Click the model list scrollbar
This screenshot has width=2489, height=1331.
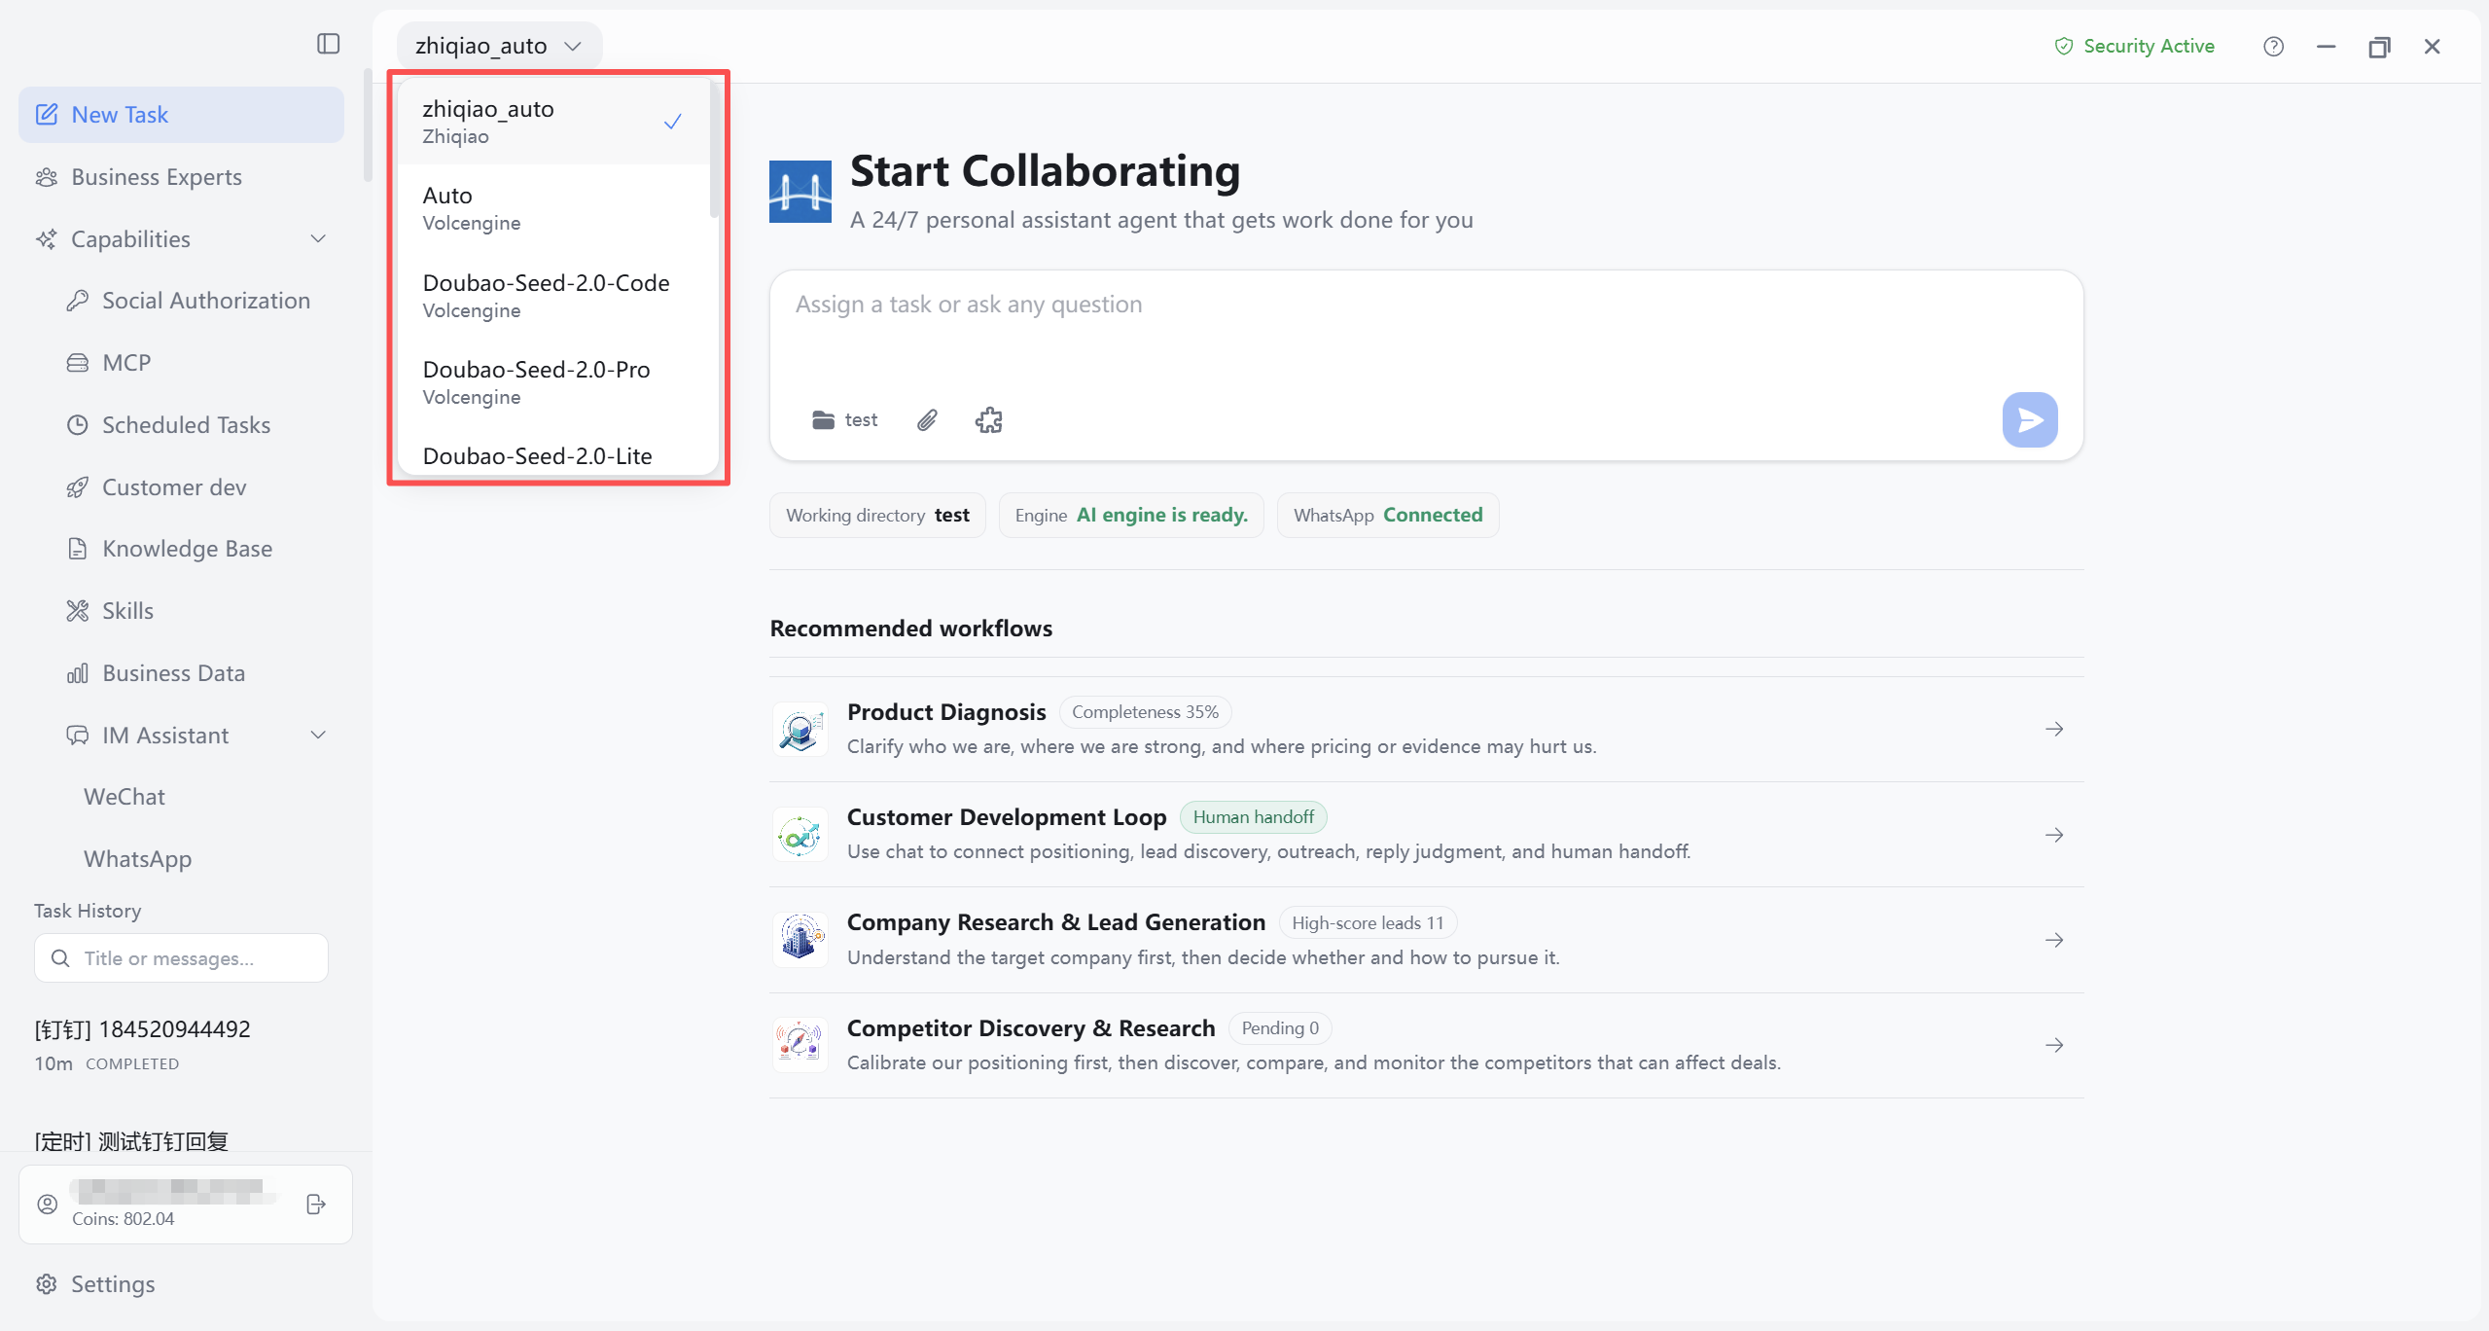tap(714, 149)
